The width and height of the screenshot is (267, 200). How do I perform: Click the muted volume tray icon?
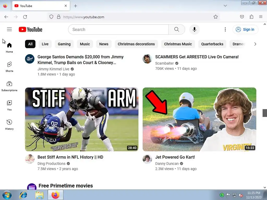[x=241, y=195]
